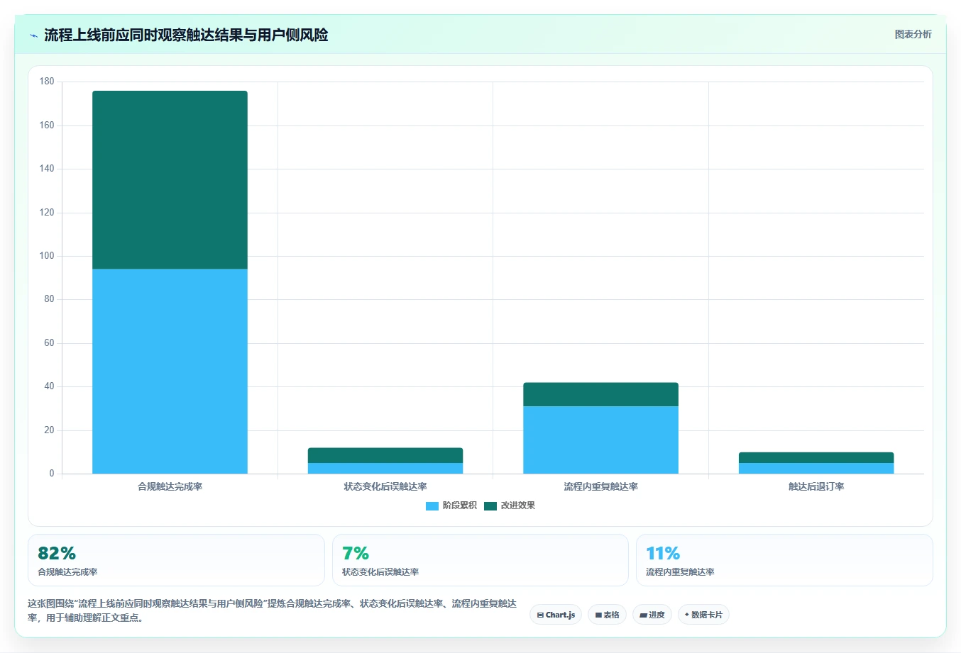Toggle the 阶段累积 legend entry
Viewport: 961px width, 653px height.
click(x=451, y=506)
